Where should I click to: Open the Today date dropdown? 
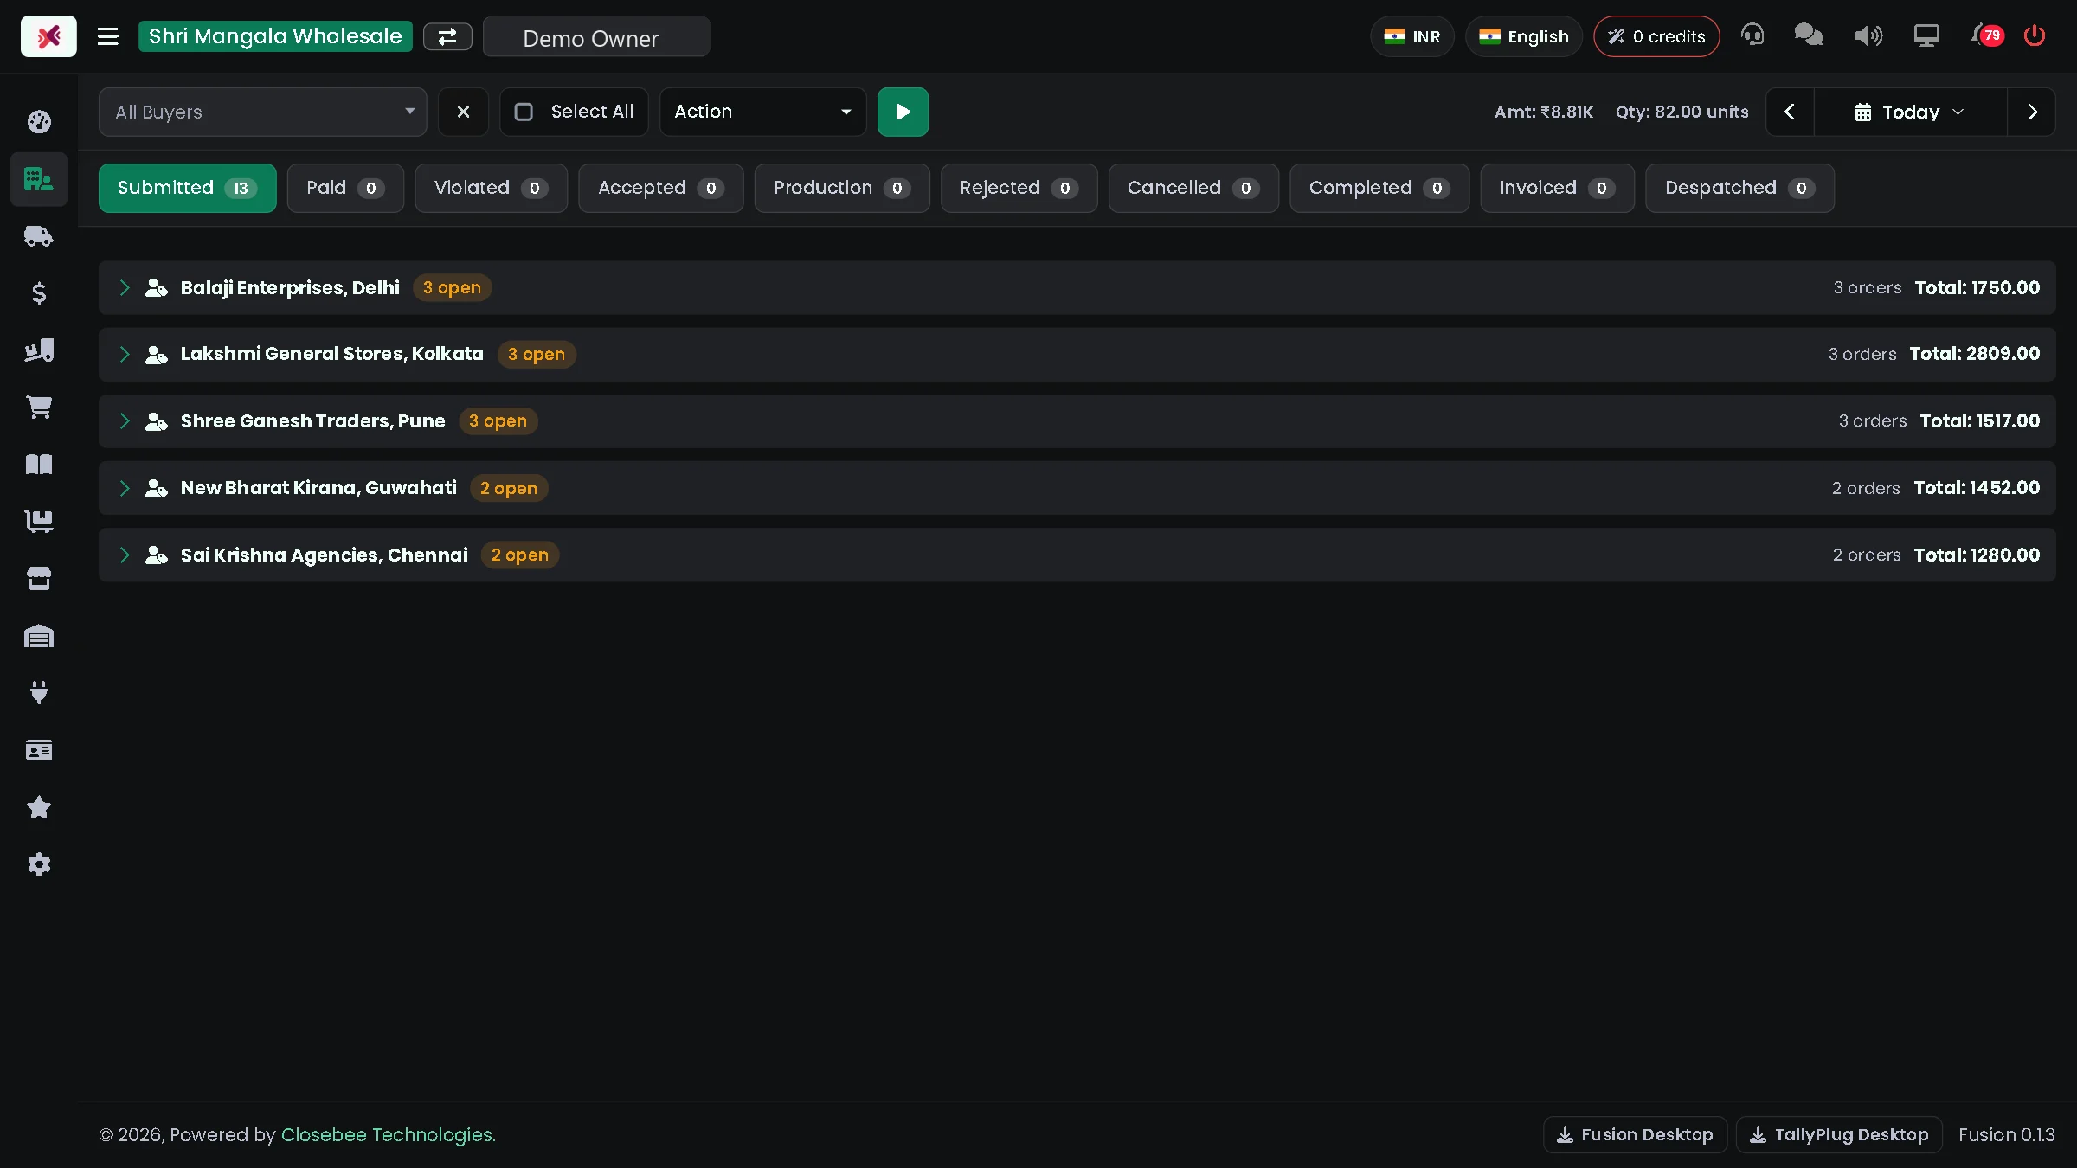click(x=1910, y=112)
